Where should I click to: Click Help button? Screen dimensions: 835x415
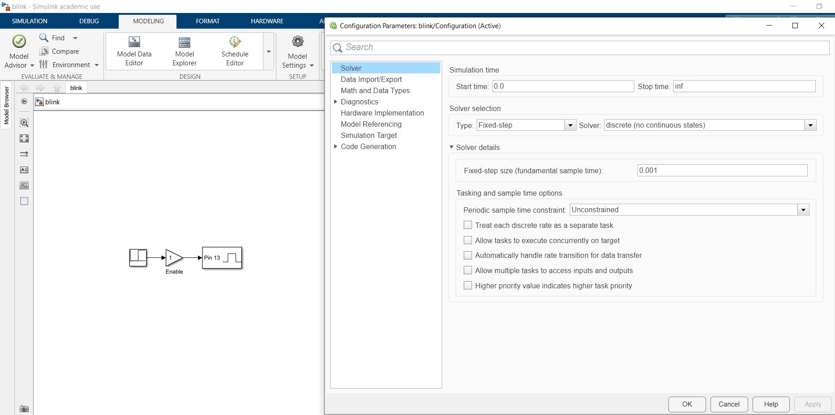pyautogui.click(x=771, y=404)
